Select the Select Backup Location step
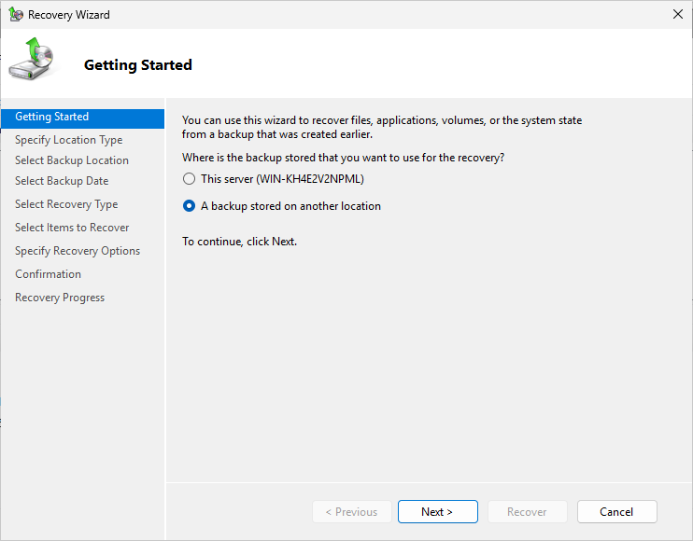 72,160
